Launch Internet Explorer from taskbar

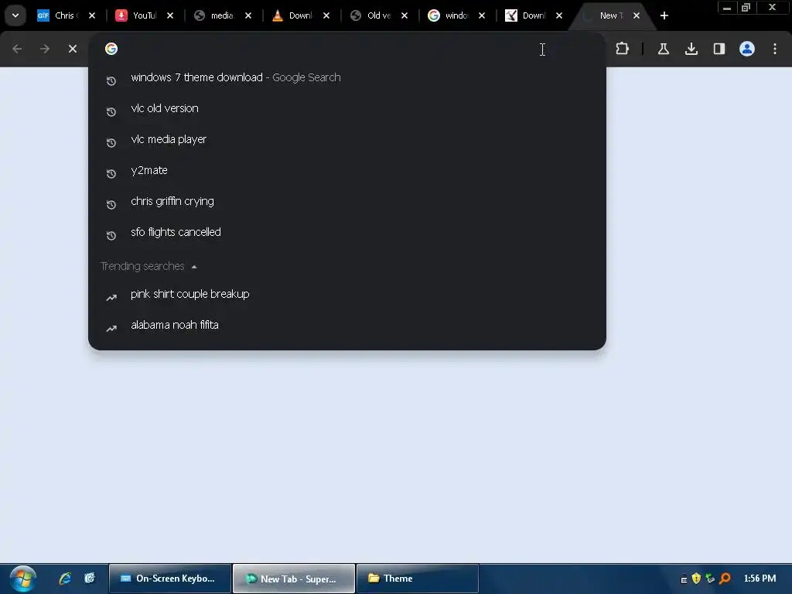[65, 579]
